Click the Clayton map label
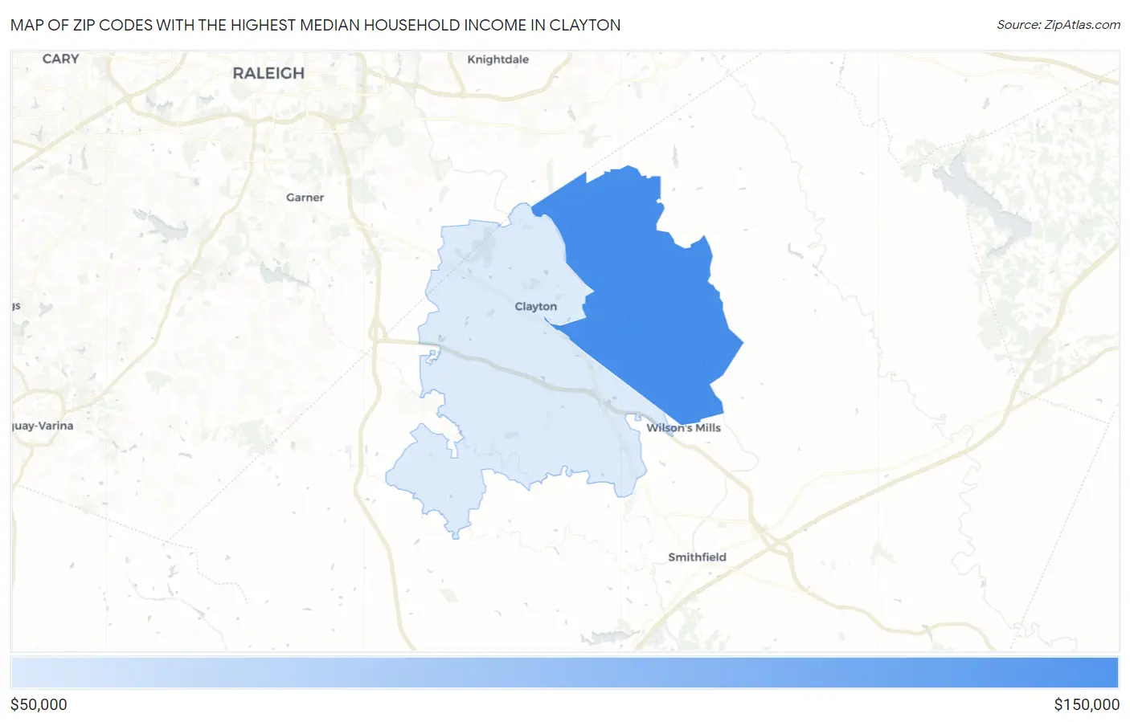The height and width of the screenshot is (722, 1130). coord(536,307)
